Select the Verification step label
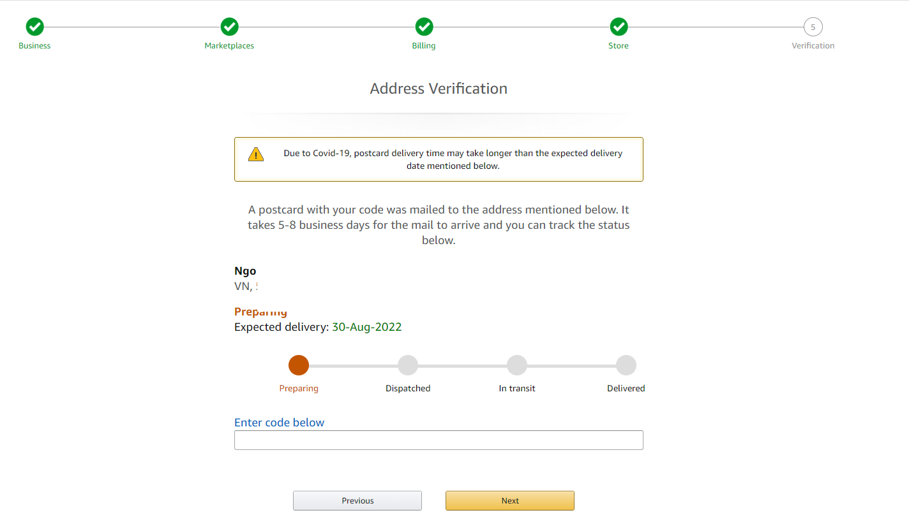The width and height of the screenshot is (909, 529). click(x=813, y=46)
